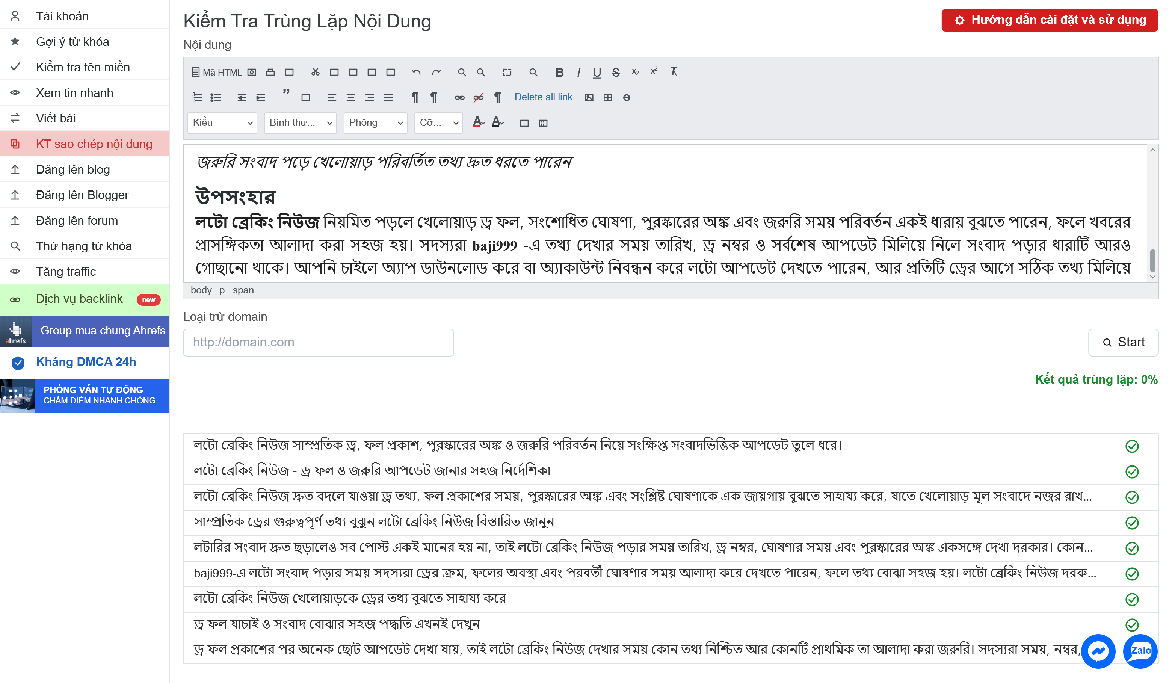The image size is (1172, 683).
Task: Open Tăng traffic in sidebar
Action: 85,272
